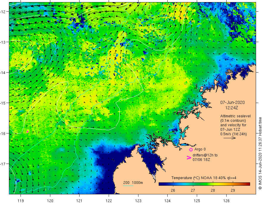Click the latitude label -15

point(4,103)
